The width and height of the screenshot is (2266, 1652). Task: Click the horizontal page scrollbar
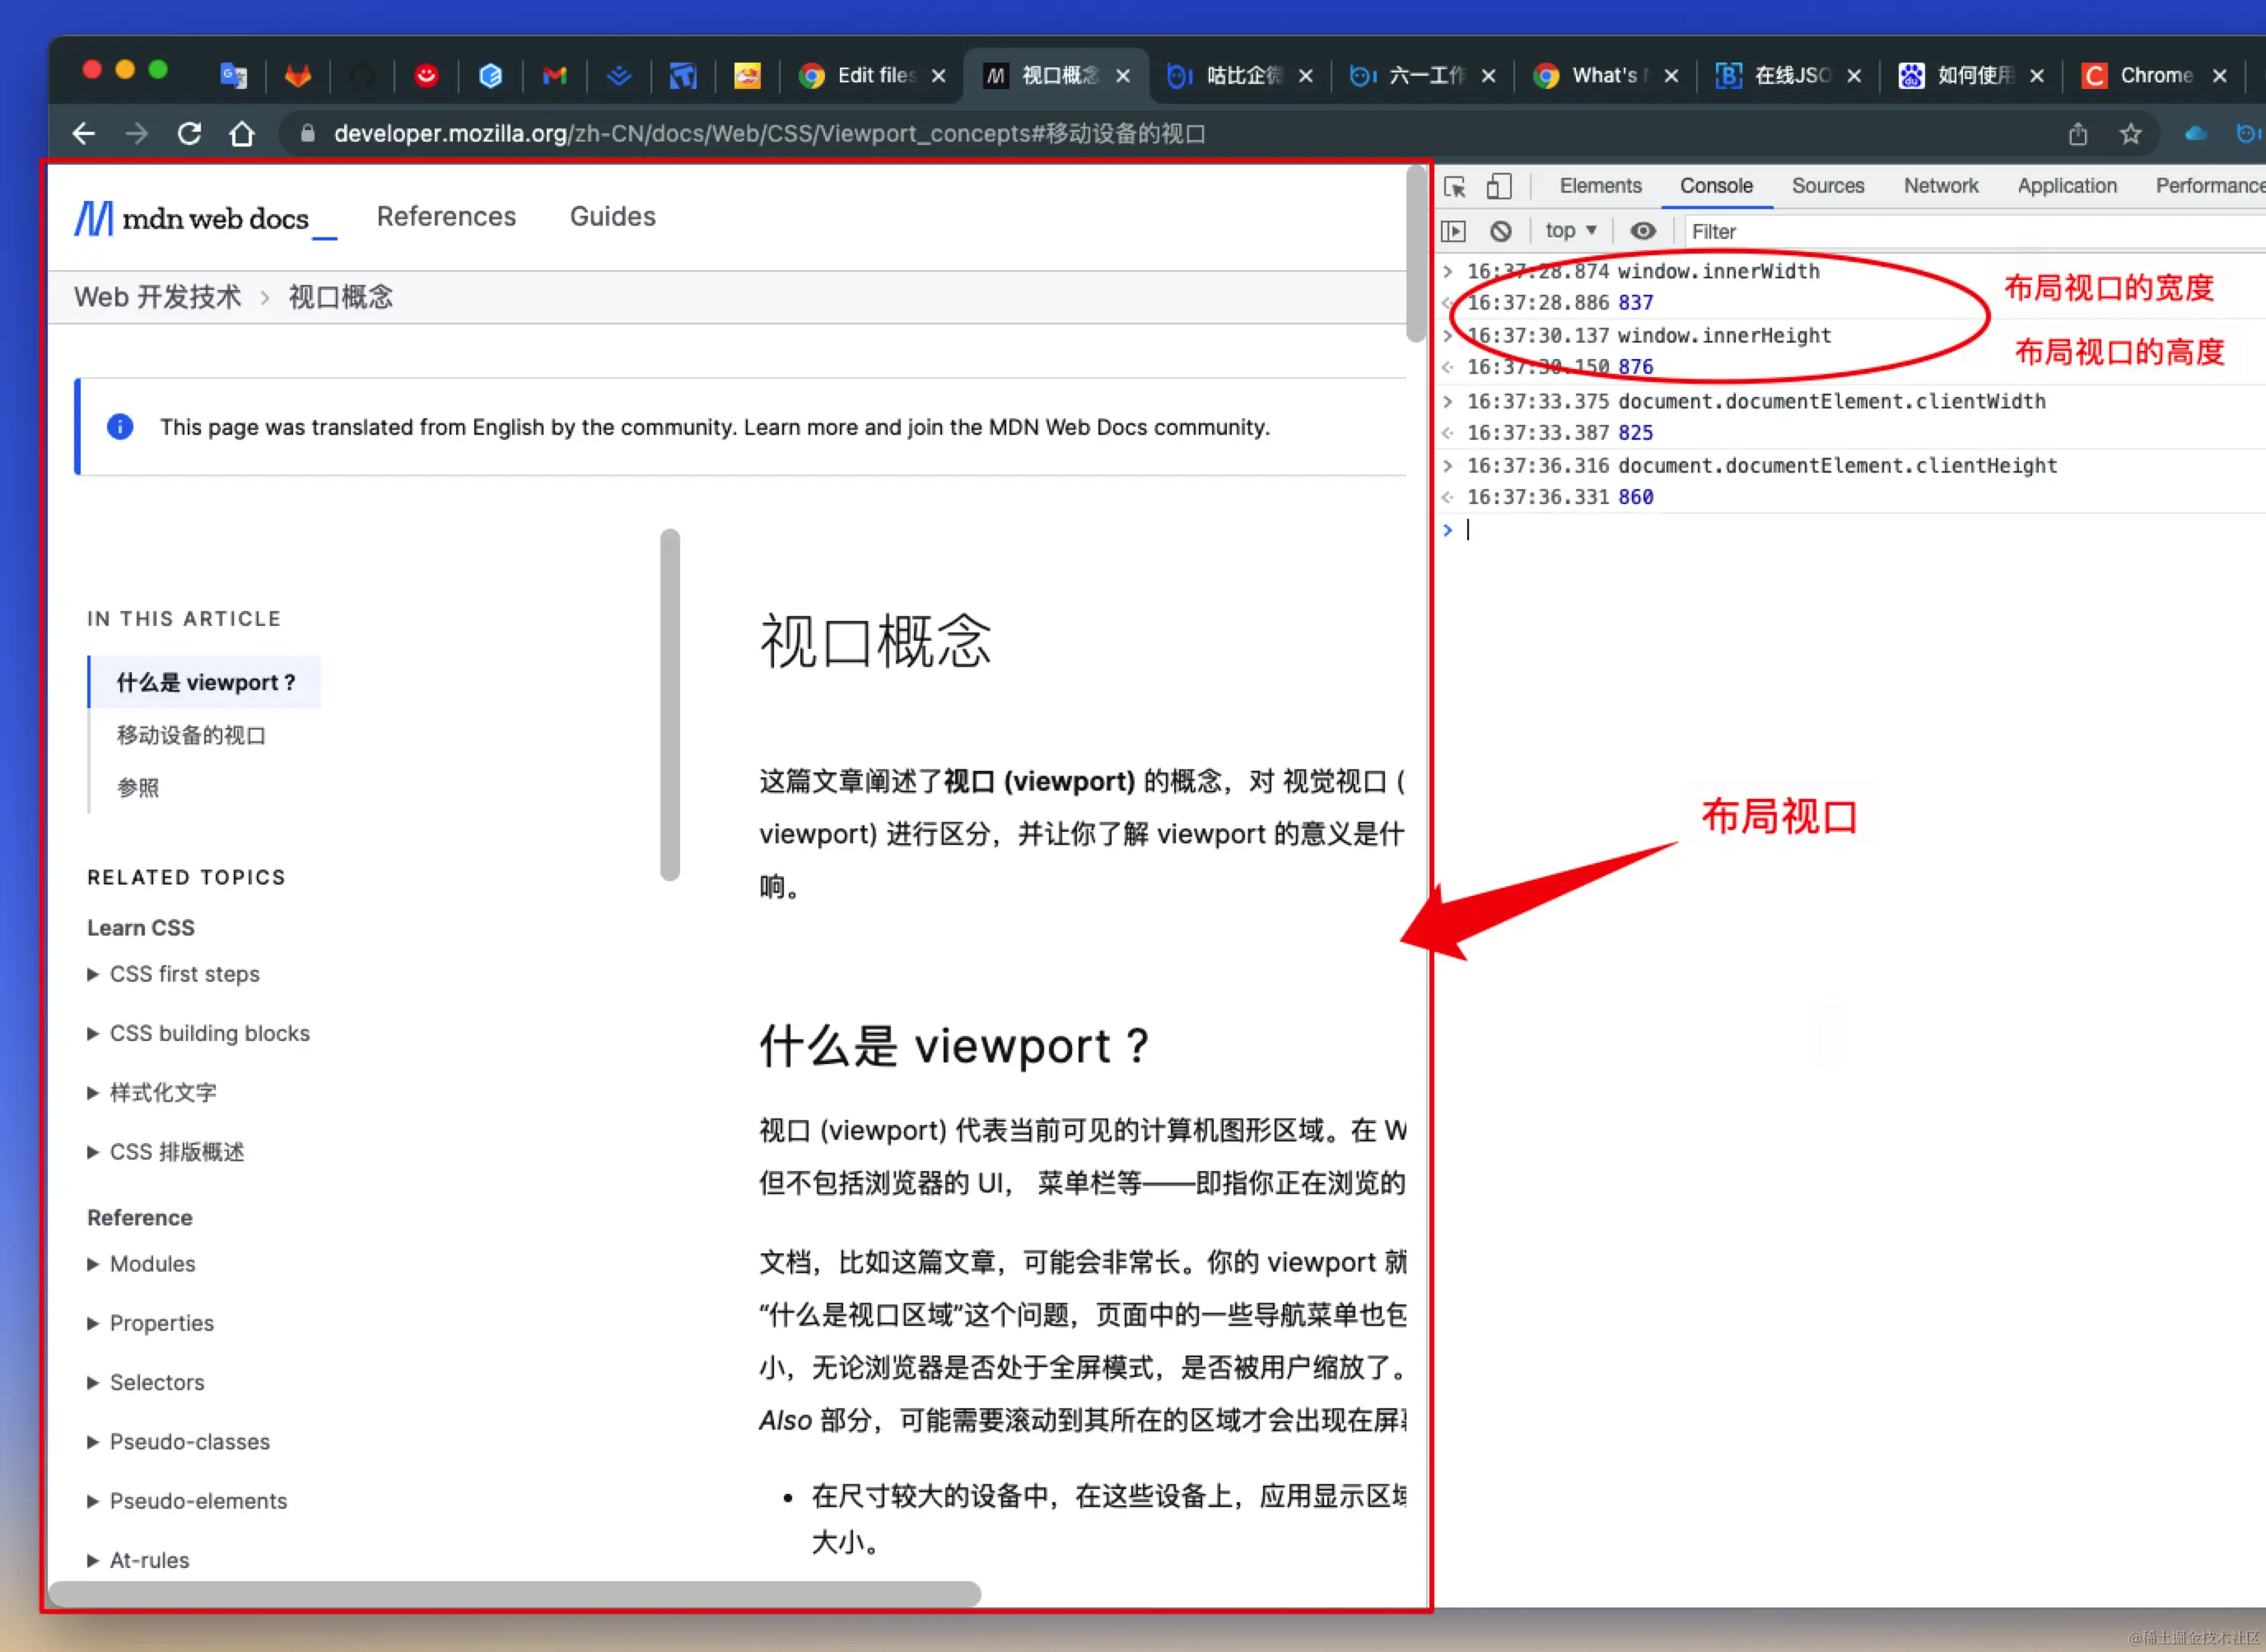click(515, 1593)
